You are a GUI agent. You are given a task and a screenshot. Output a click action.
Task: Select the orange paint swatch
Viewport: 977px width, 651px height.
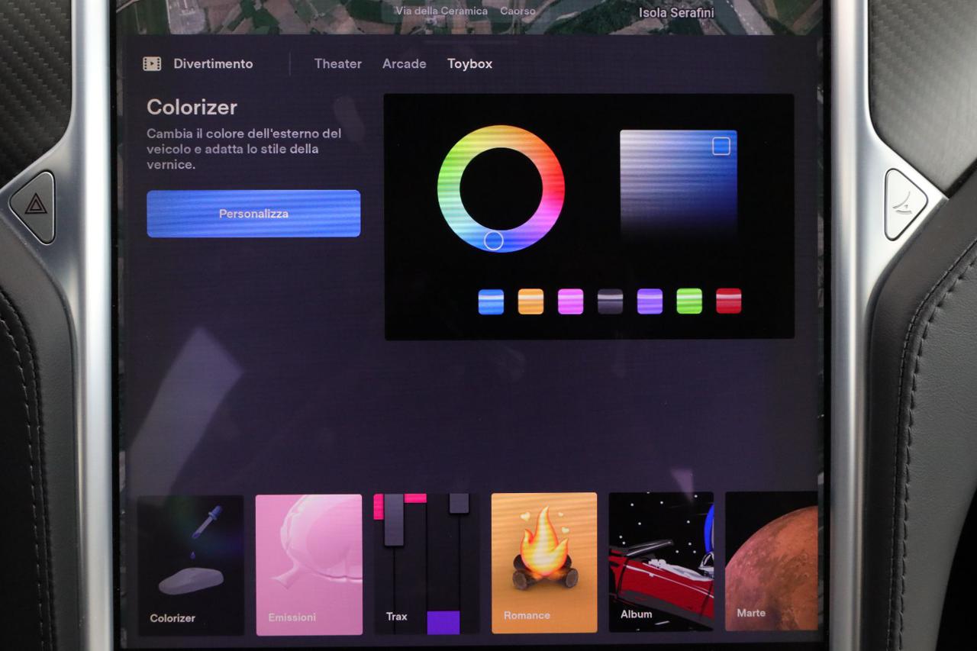pyautogui.click(x=530, y=301)
